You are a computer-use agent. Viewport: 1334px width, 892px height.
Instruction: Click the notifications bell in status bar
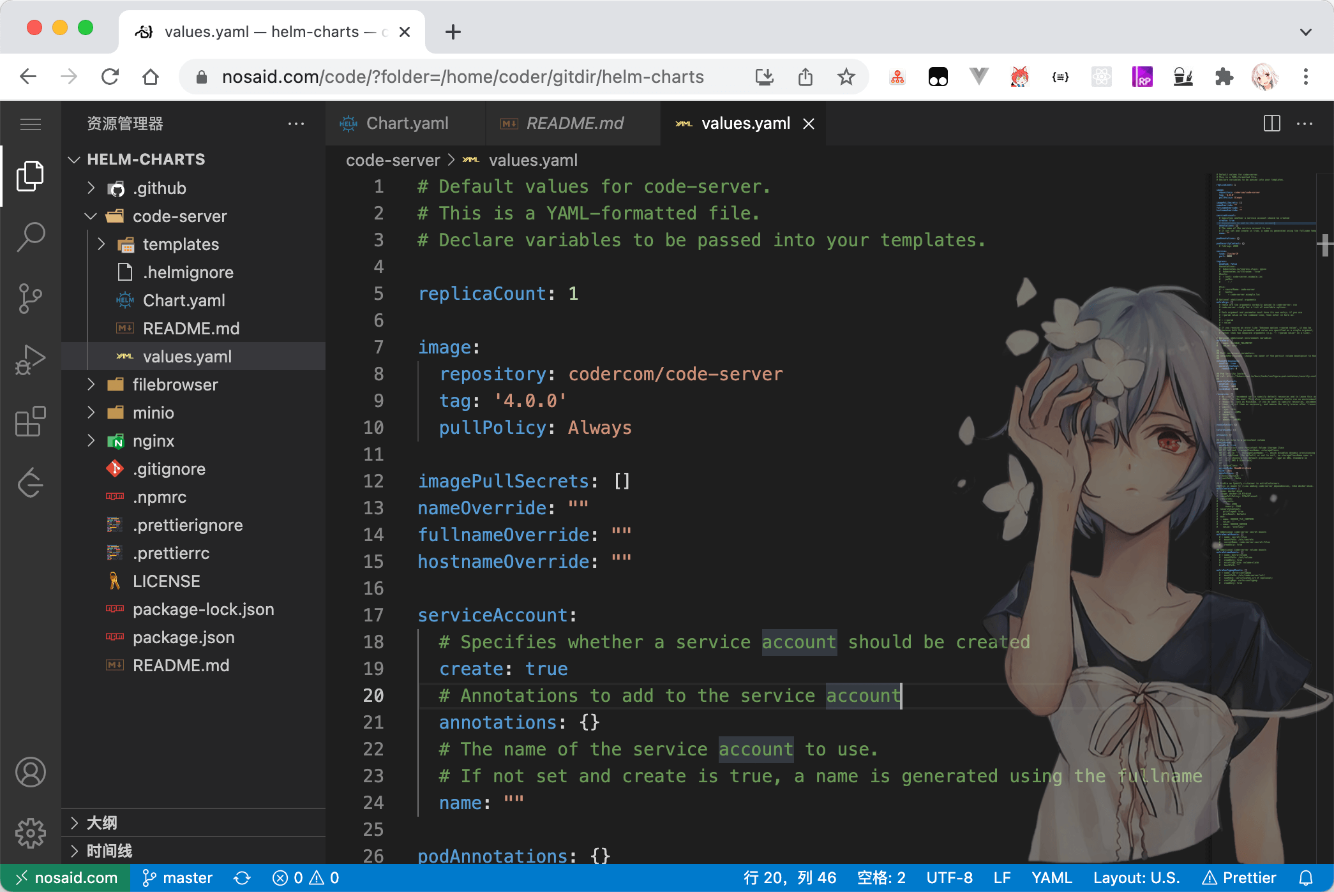(x=1306, y=878)
